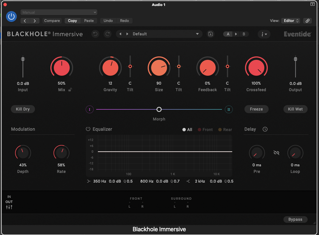This screenshot has height=235, width=319.
Task: Click the Gravity Tilt slider handle
Action: (x=130, y=66)
